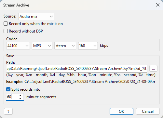Browse for save path with ellipsis button

153,68
